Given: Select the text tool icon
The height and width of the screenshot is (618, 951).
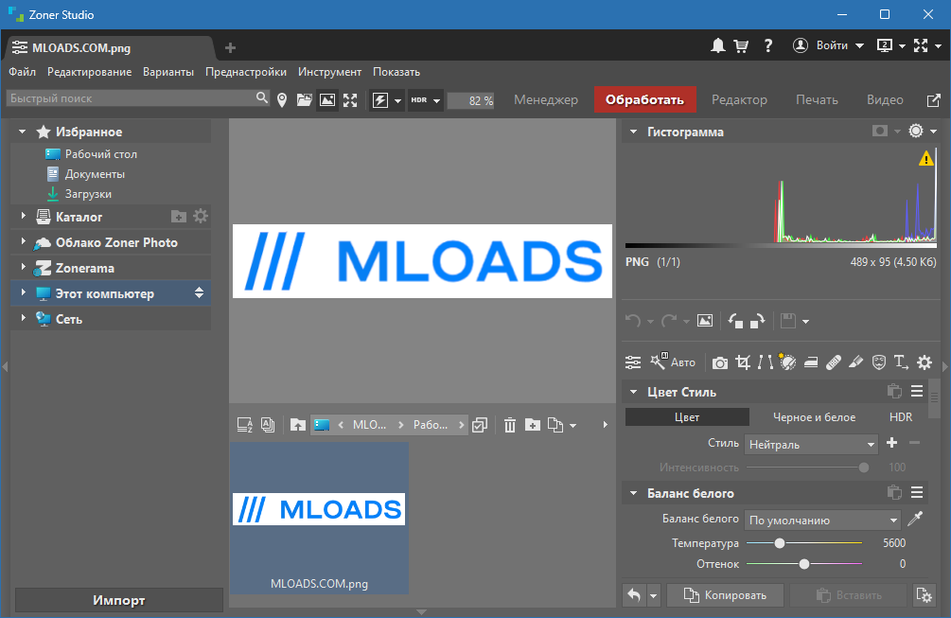Looking at the screenshot, I should pyautogui.click(x=901, y=362).
